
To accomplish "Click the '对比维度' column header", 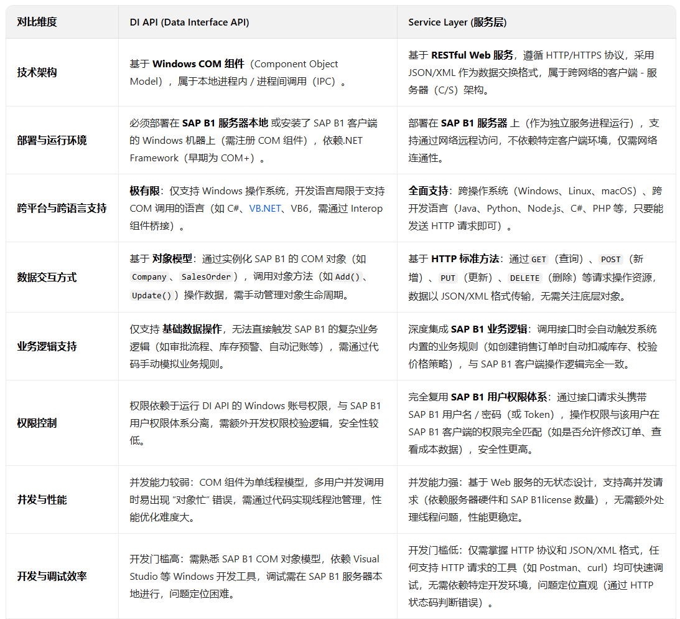I will (x=37, y=22).
